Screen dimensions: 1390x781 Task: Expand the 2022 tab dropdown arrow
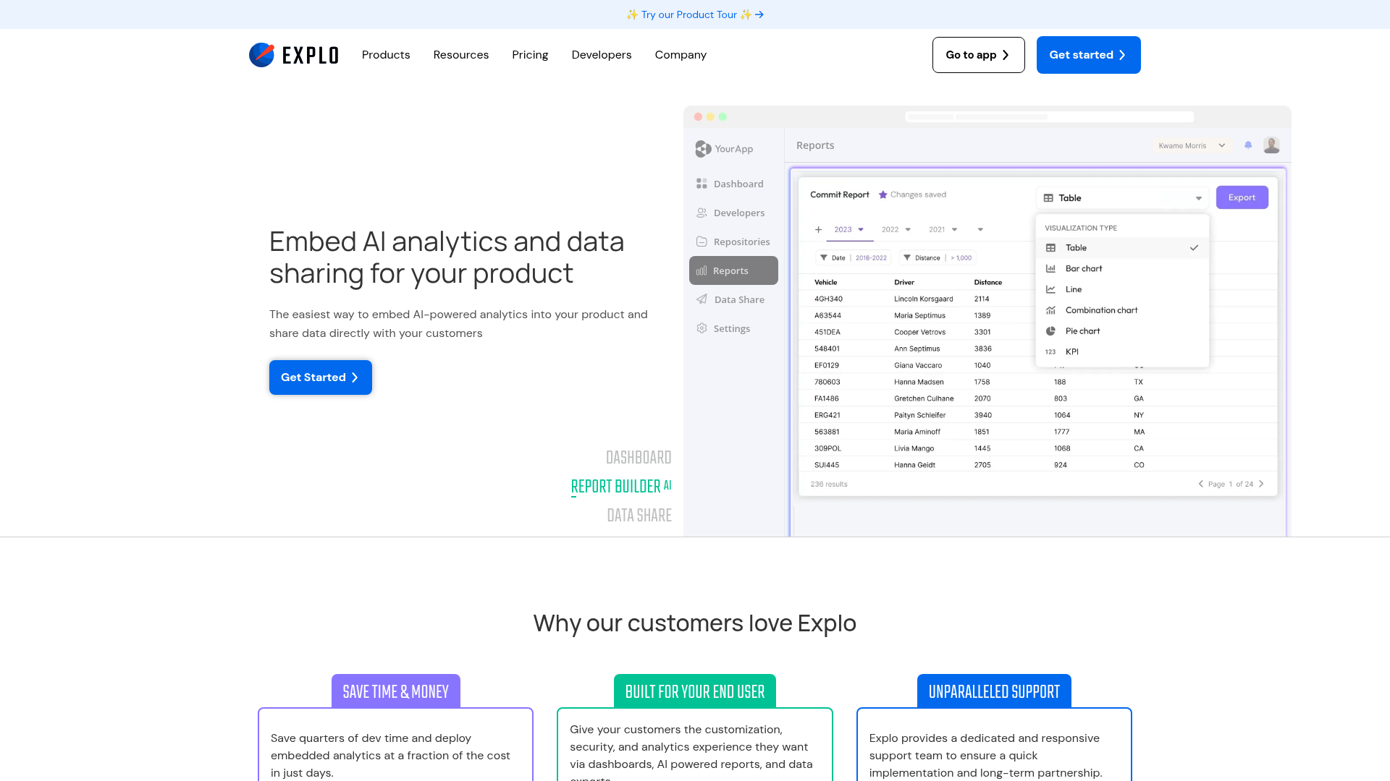tap(908, 229)
